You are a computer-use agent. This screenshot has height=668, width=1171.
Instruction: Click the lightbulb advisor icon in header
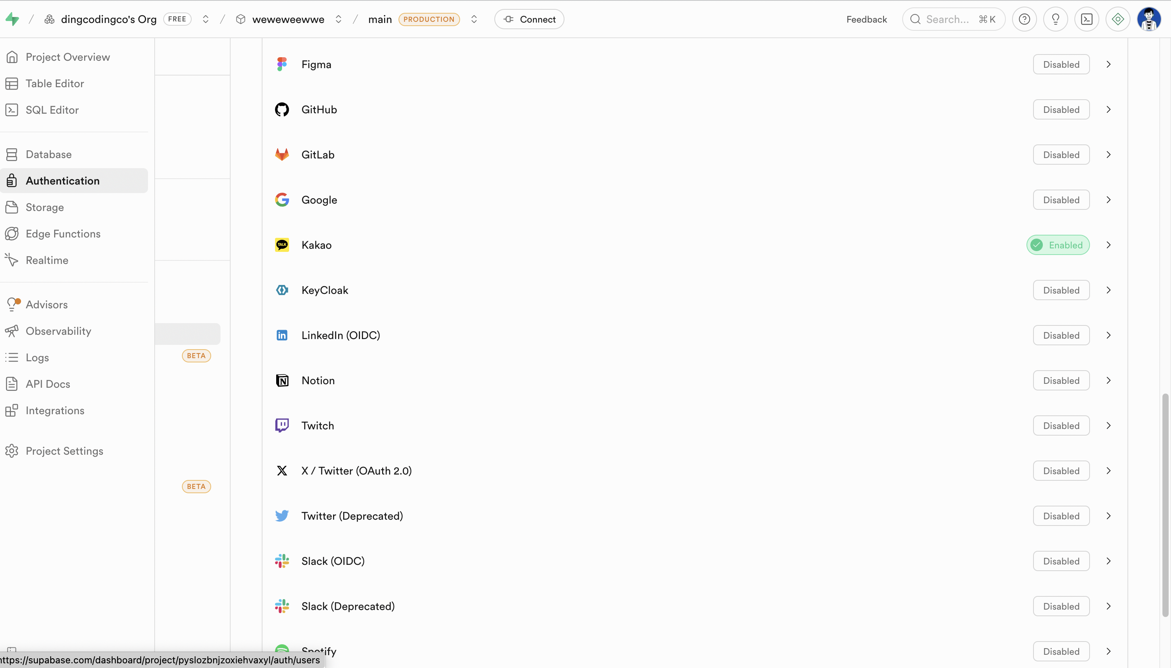click(x=1055, y=19)
